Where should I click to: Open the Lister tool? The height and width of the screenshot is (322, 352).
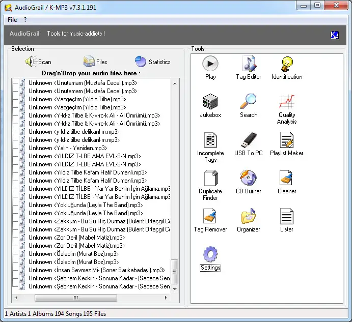pos(287,220)
